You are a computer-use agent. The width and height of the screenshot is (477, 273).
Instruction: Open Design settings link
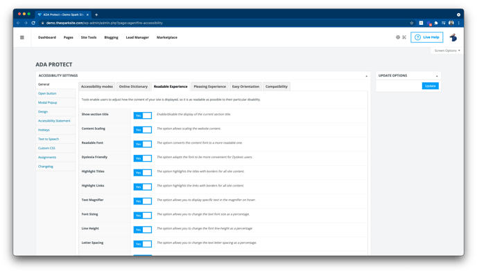point(43,112)
